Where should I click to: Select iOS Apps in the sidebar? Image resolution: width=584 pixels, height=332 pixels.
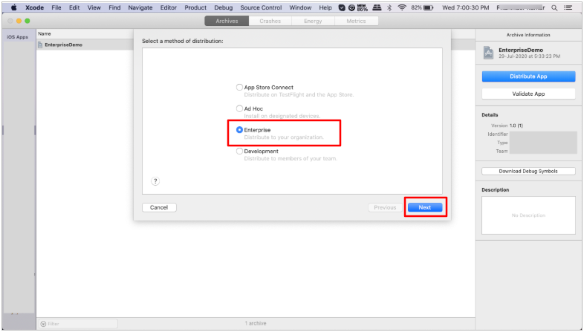coord(18,37)
